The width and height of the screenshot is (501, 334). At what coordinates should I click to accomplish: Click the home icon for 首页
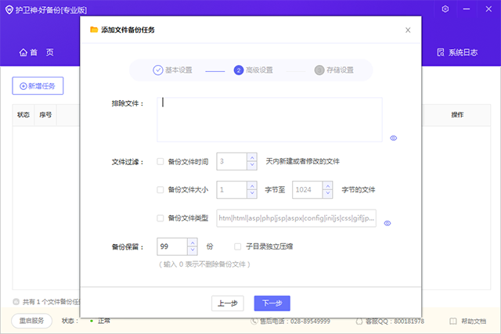(23, 52)
